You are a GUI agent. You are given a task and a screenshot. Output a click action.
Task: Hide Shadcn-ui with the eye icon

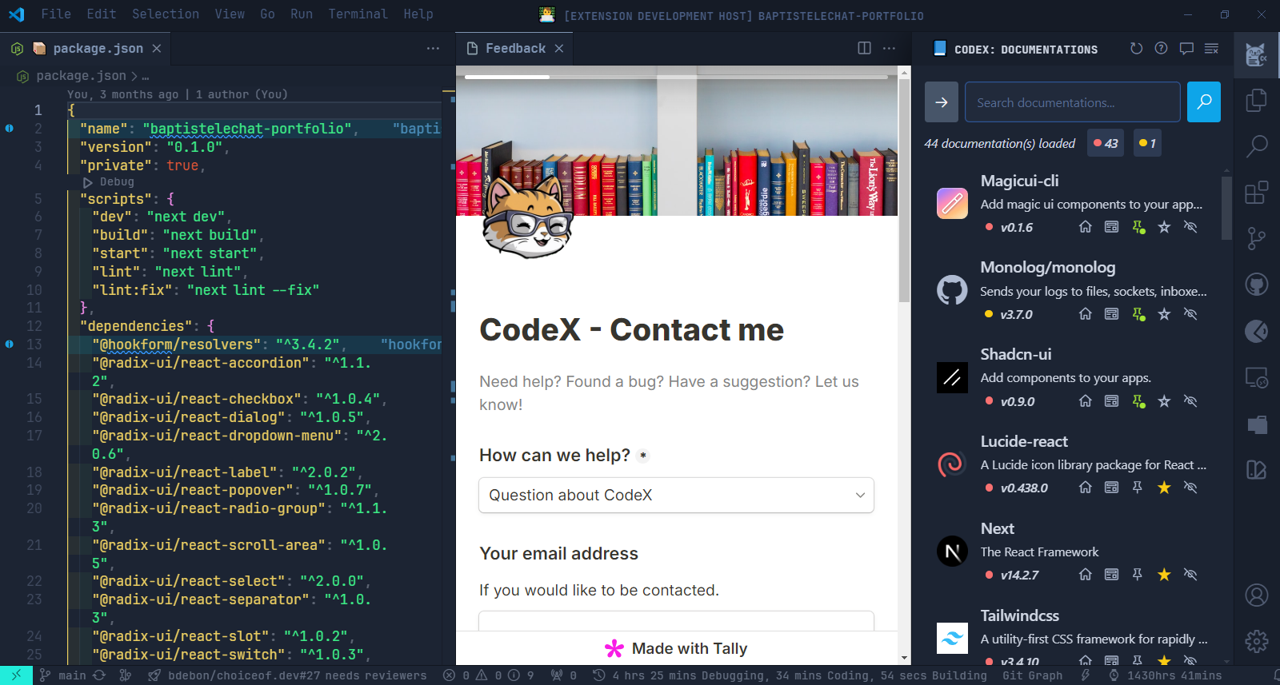[x=1190, y=401]
